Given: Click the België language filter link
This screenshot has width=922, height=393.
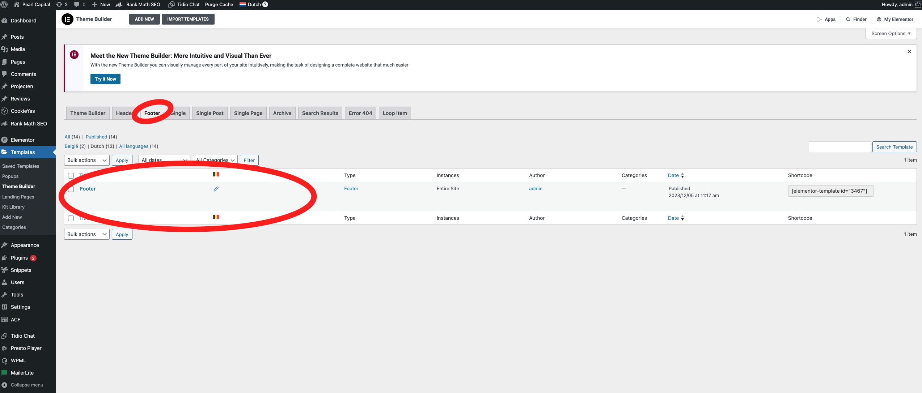Looking at the screenshot, I should click(x=71, y=146).
